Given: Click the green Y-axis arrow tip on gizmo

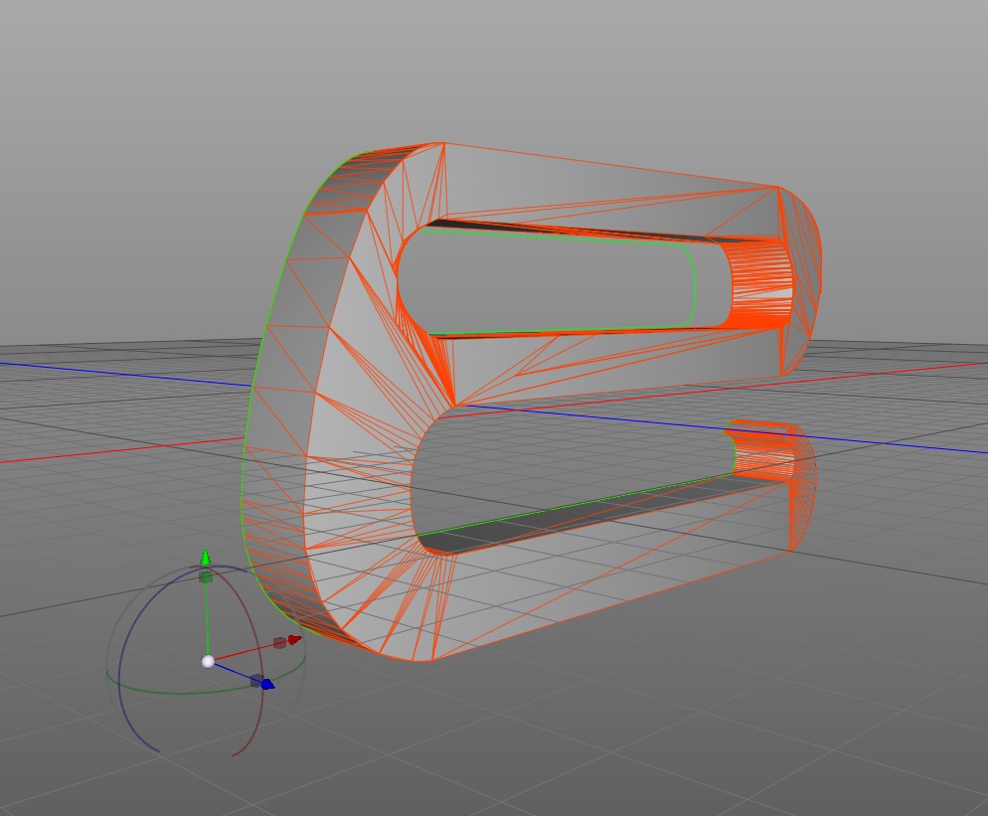Looking at the screenshot, I should pos(206,556).
